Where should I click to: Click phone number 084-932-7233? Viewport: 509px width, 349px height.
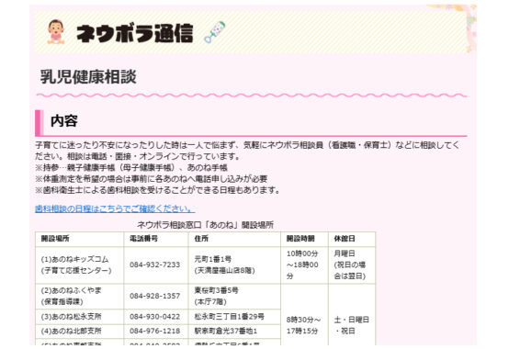(x=155, y=265)
